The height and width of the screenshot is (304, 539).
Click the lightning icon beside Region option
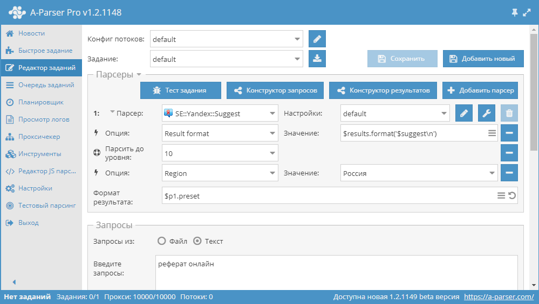coord(96,172)
